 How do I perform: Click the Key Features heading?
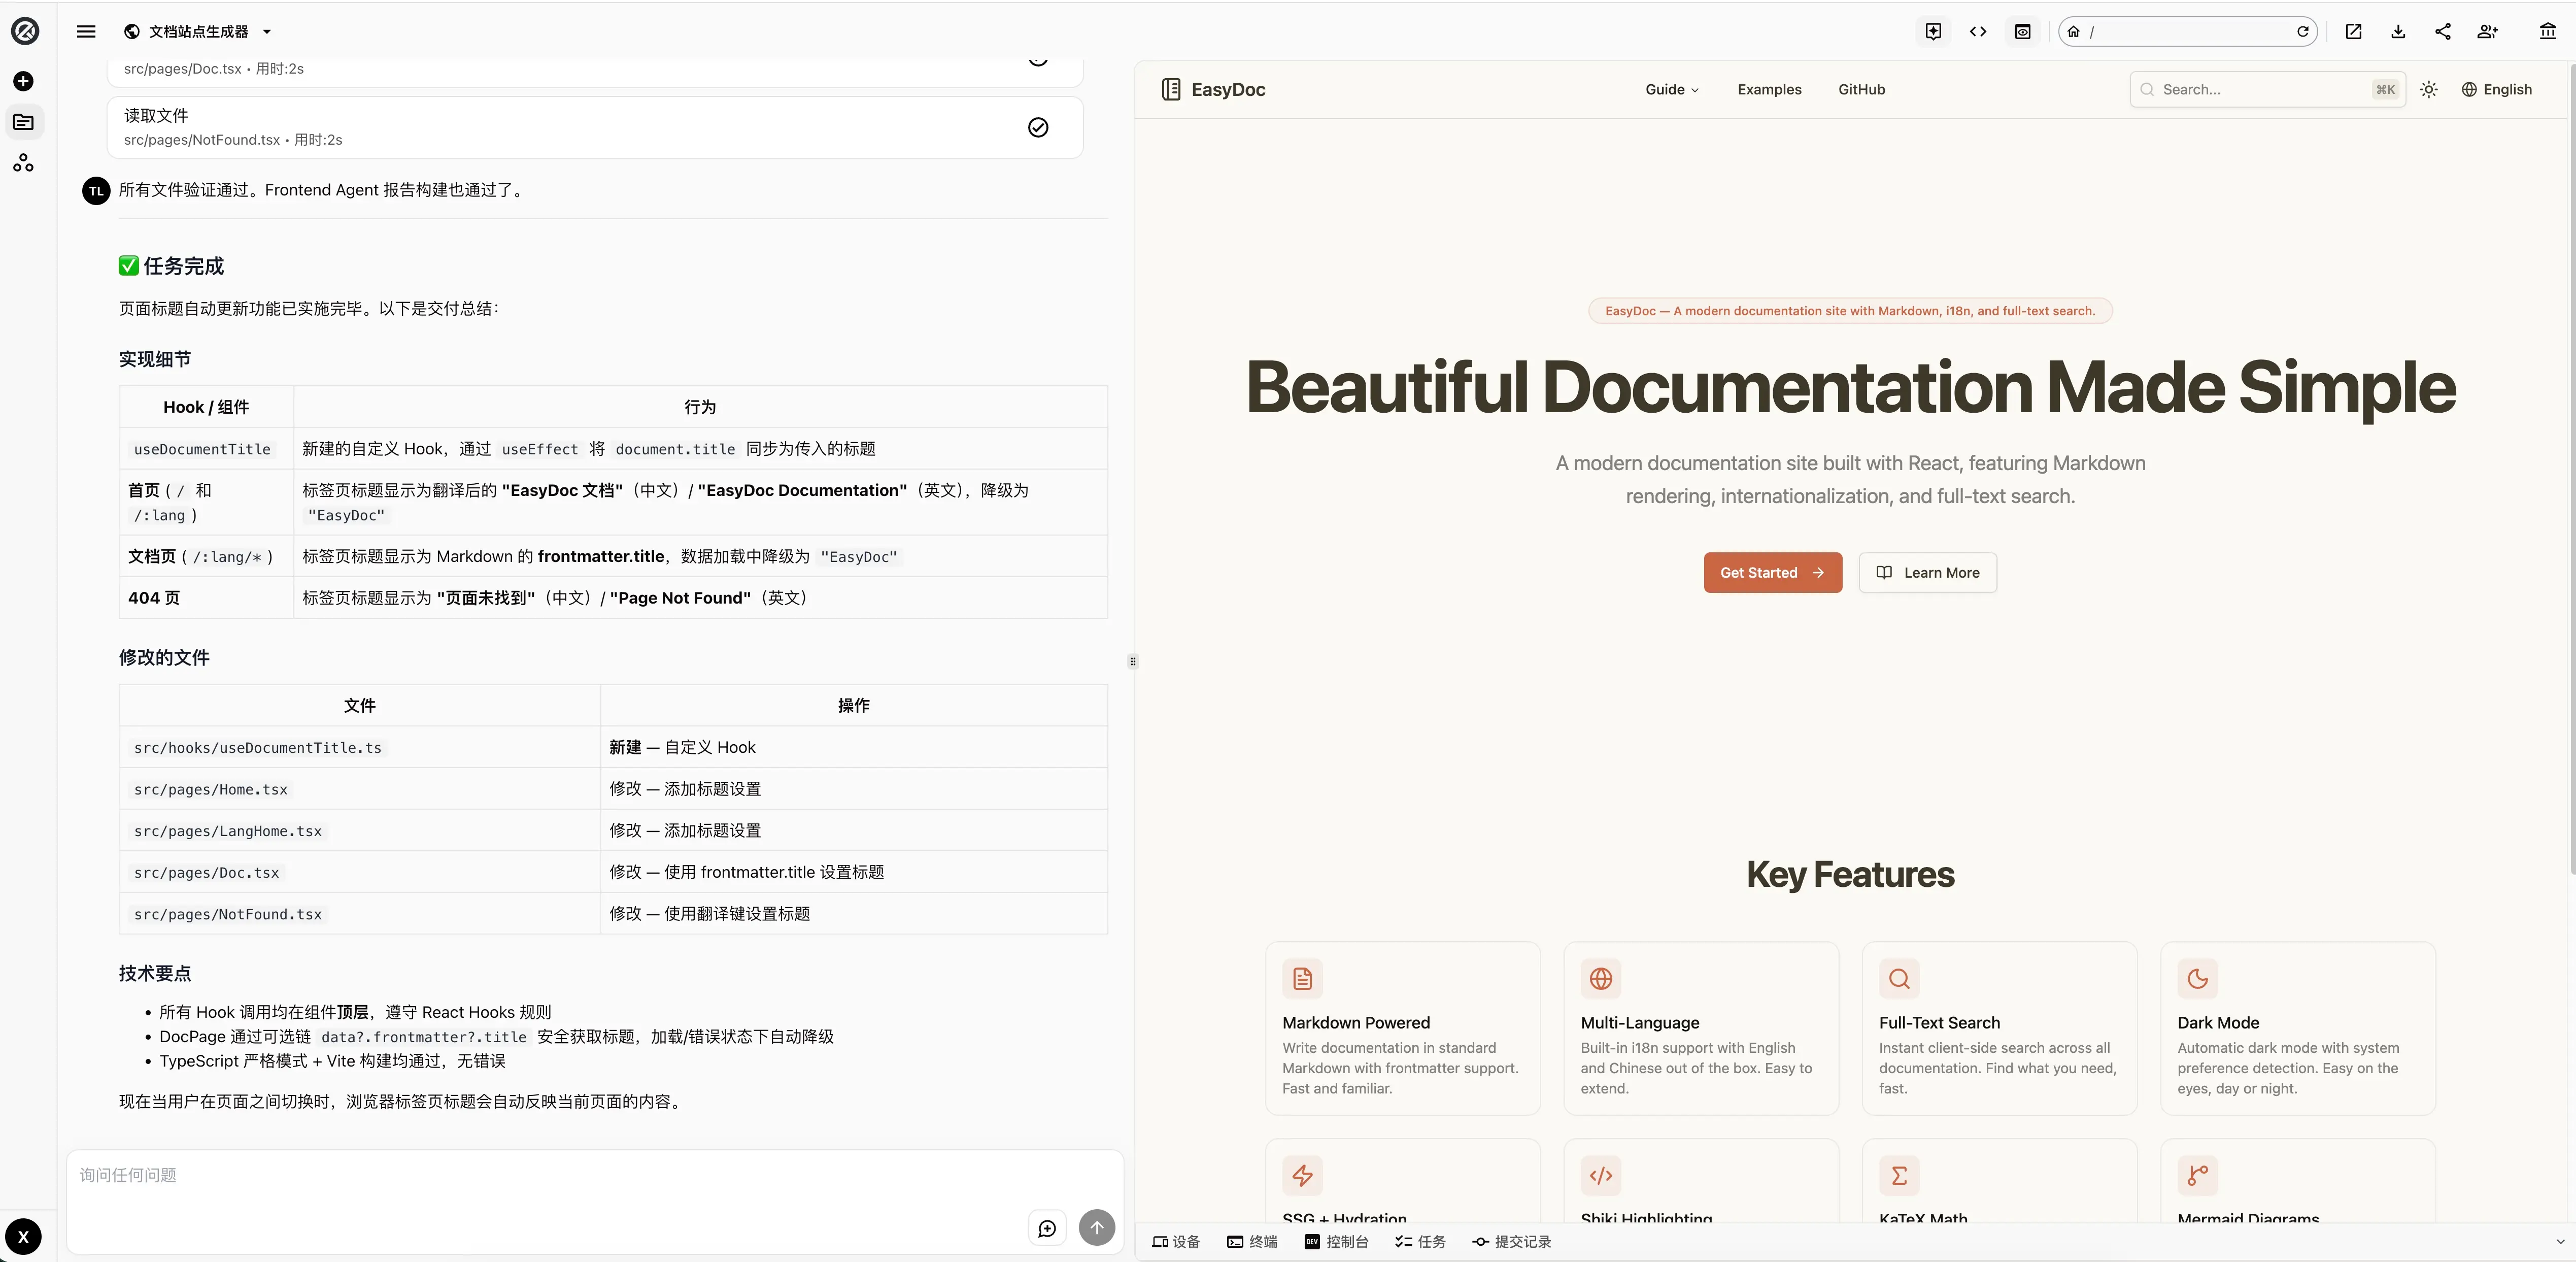[x=1850, y=875]
